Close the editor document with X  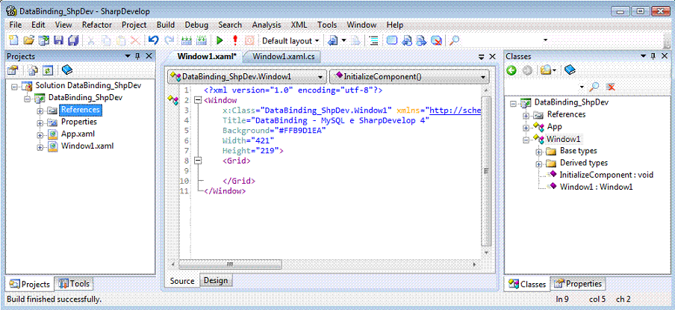coord(493,57)
